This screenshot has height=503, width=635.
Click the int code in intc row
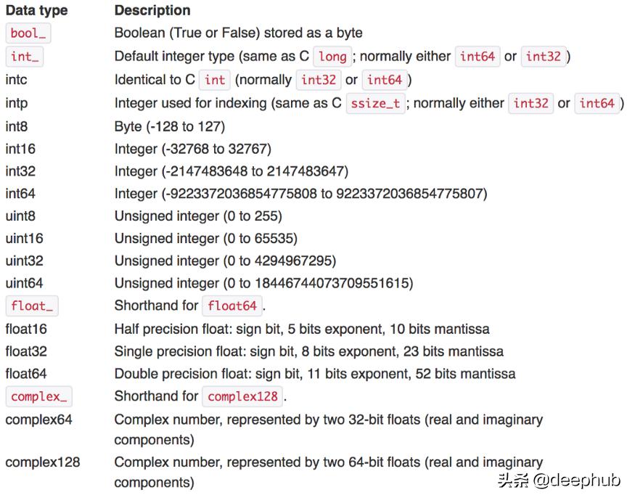click(215, 80)
